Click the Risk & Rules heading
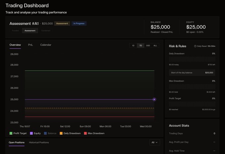The image size is (225, 154). pyautogui.click(x=178, y=46)
